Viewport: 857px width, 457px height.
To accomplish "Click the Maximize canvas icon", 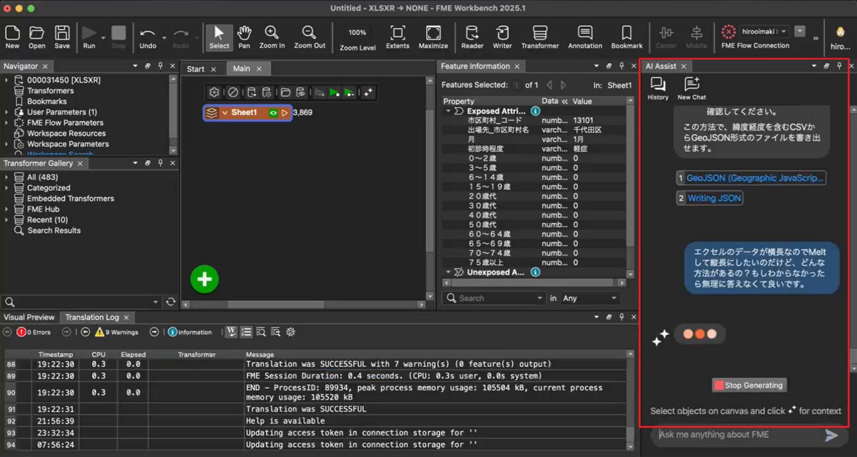I will tap(433, 37).
